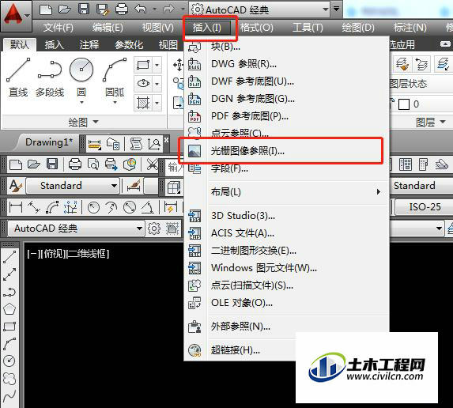Expand the quick access toolbar customize arrow
Screen dimensions: 453x408
coord(336,9)
